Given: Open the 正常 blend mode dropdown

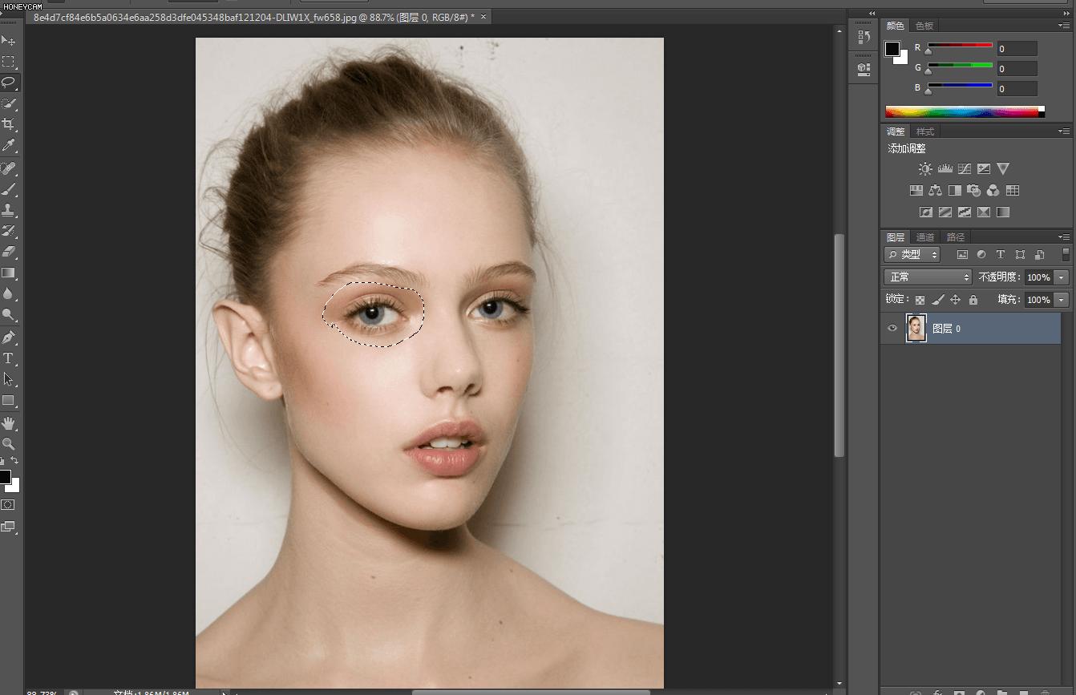Looking at the screenshot, I should [928, 277].
